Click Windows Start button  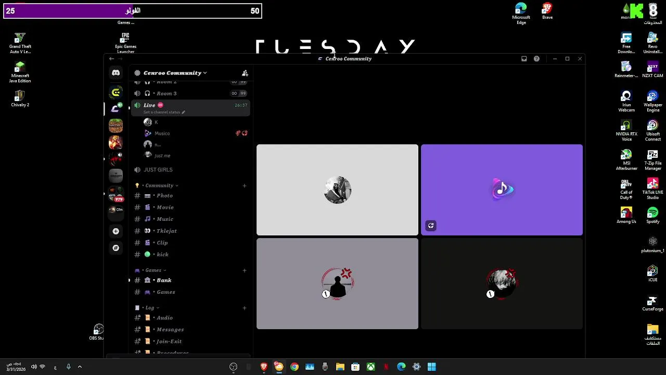432,367
